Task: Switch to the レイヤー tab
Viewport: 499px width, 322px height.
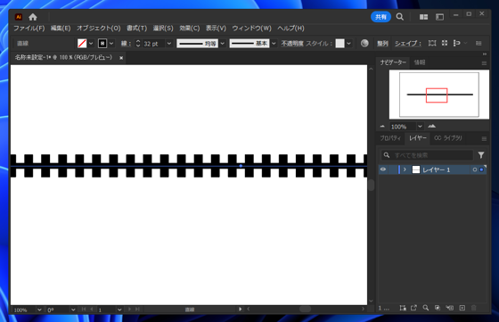Action: click(x=418, y=138)
